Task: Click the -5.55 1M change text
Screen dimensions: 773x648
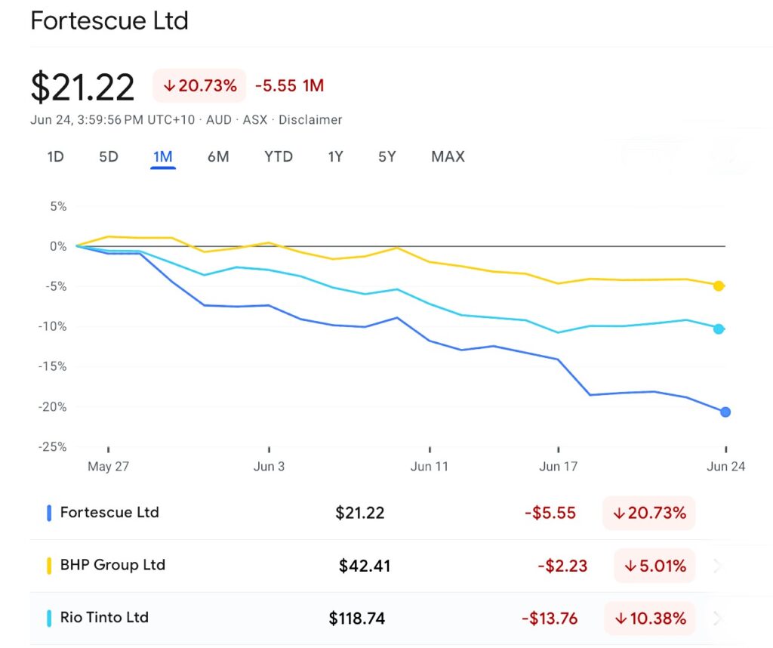Action: [x=289, y=86]
